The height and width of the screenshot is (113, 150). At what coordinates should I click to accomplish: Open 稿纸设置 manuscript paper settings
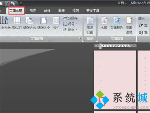[x=90, y=25]
